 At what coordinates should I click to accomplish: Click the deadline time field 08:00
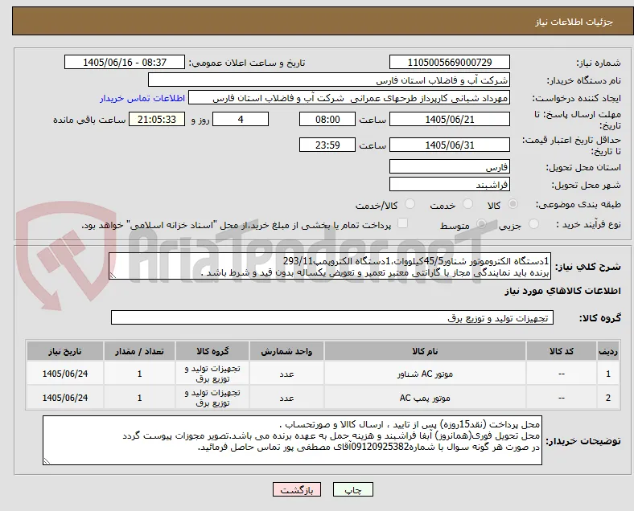327,120
